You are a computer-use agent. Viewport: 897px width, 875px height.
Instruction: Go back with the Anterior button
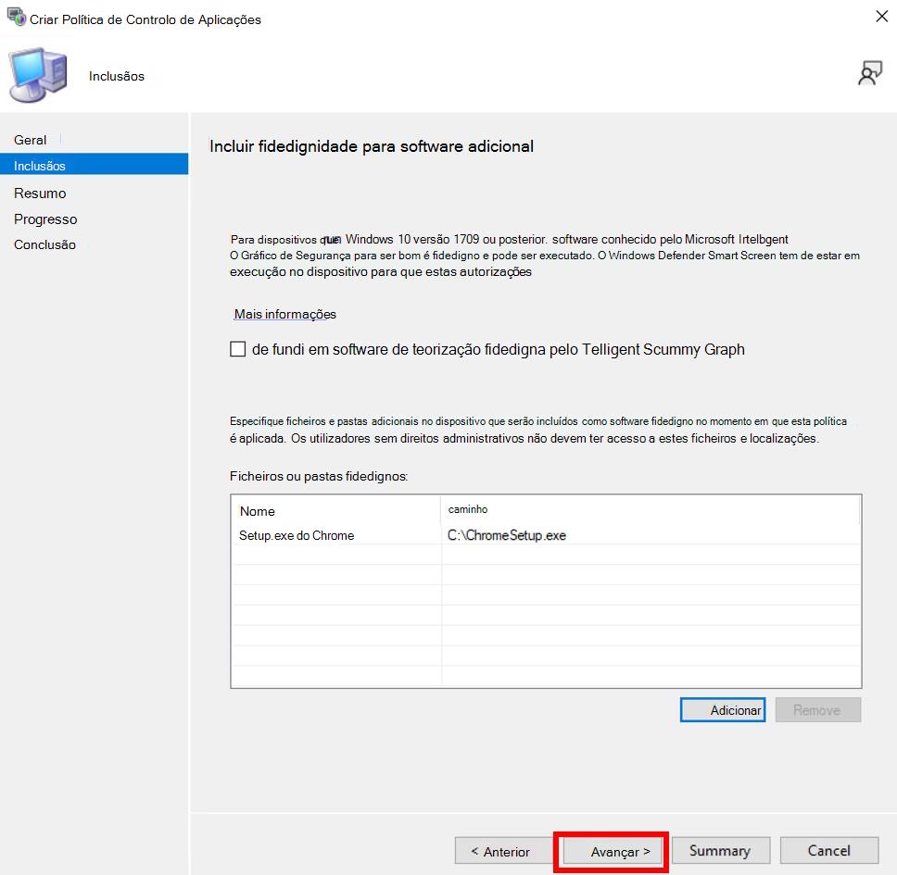coord(503,851)
